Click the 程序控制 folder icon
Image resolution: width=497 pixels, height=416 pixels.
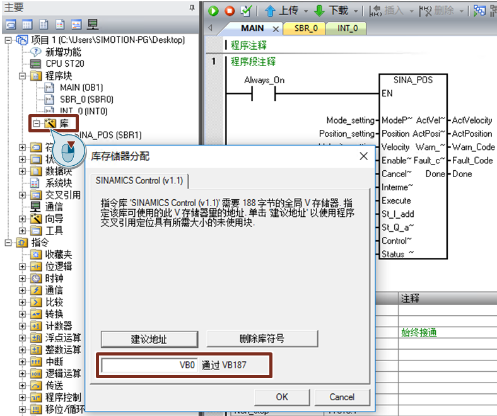36,397
